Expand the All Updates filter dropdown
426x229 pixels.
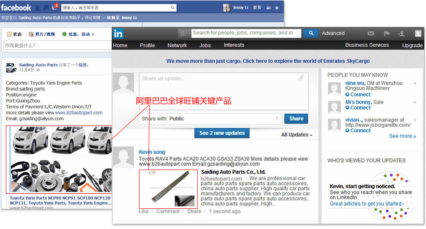point(297,135)
